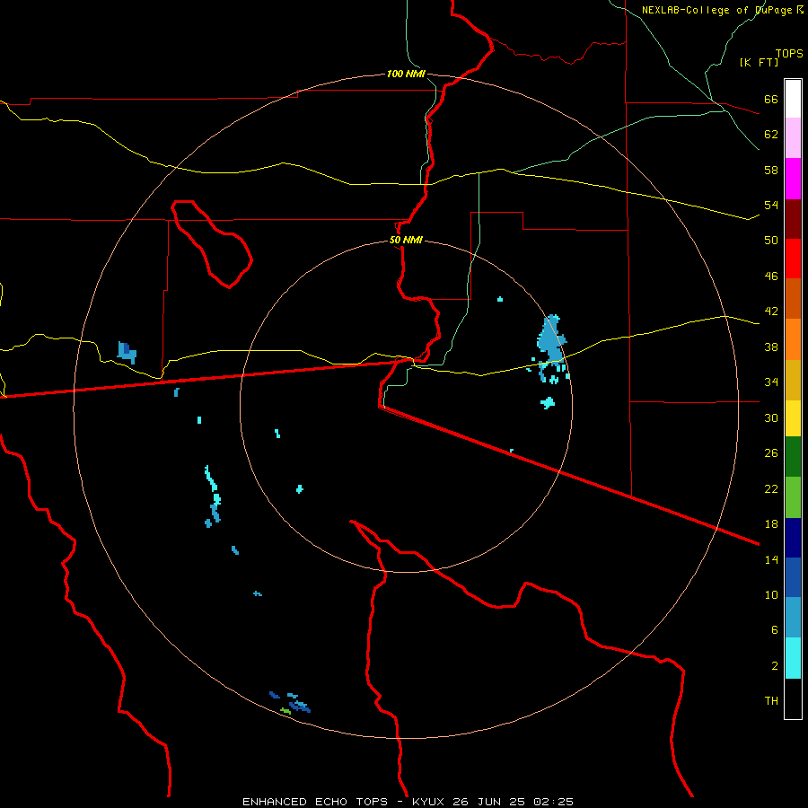Click the gold legend band
The width and height of the screenshot is (808, 808).
[793, 380]
